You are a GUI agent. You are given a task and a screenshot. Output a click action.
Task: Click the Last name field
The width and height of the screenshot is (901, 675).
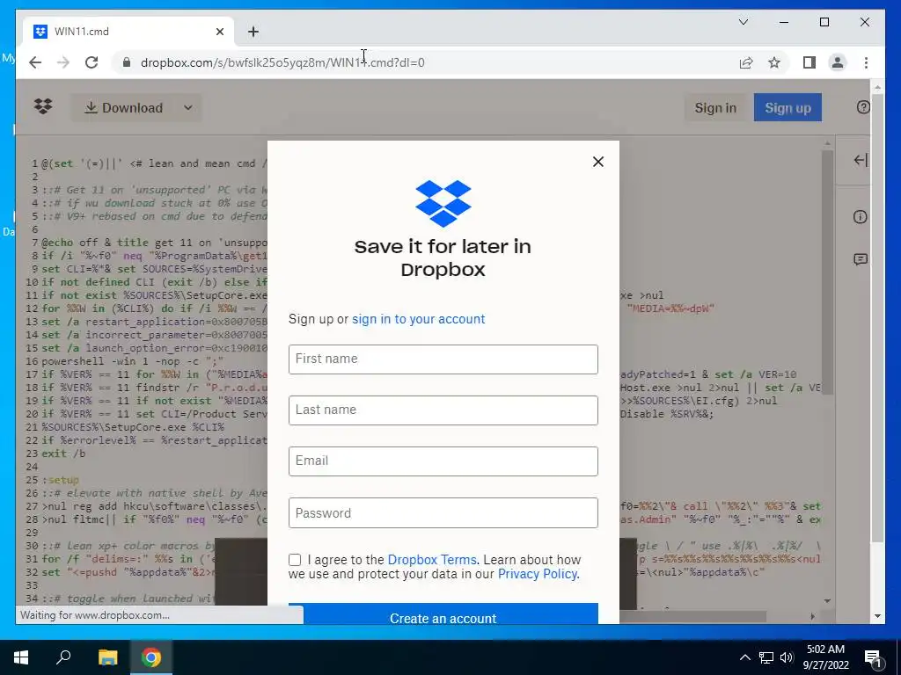[443, 410]
